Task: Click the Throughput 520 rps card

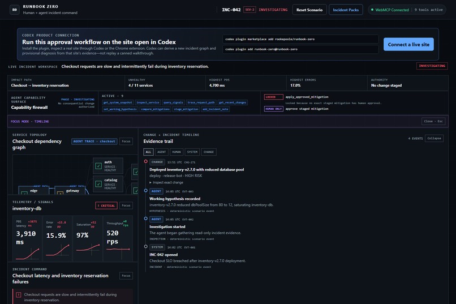Action: click(118, 238)
